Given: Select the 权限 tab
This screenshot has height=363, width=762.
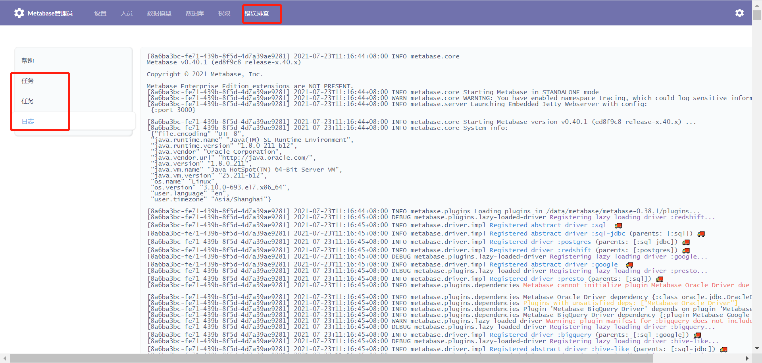Looking at the screenshot, I should [224, 13].
